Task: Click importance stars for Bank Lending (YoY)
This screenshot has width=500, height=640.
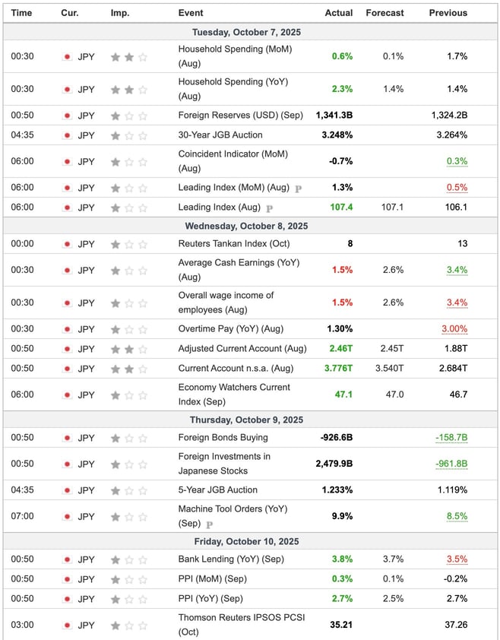Action: click(x=128, y=559)
